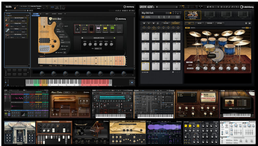Toggle the Ghost Notes option
Image resolution: width=258 pixels, height=146 pixels.
(56, 53)
